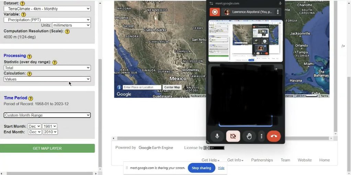The width and height of the screenshot is (351, 175).
Task: Open the Start Month Dec dropdown
Action: point(34,126)
